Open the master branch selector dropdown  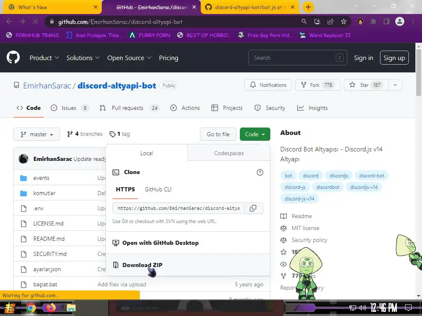37,134
